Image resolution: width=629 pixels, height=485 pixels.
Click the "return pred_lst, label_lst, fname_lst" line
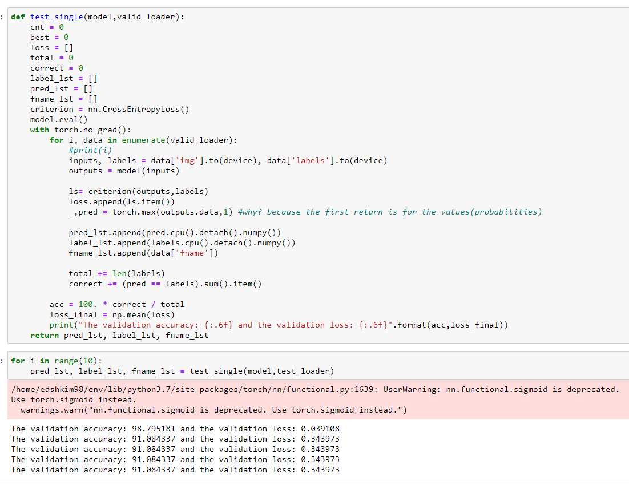(x=119, y=336)
